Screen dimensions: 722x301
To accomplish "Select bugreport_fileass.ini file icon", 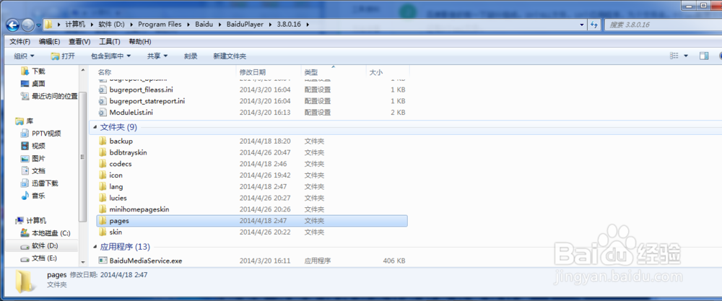I will pos(103,90).
